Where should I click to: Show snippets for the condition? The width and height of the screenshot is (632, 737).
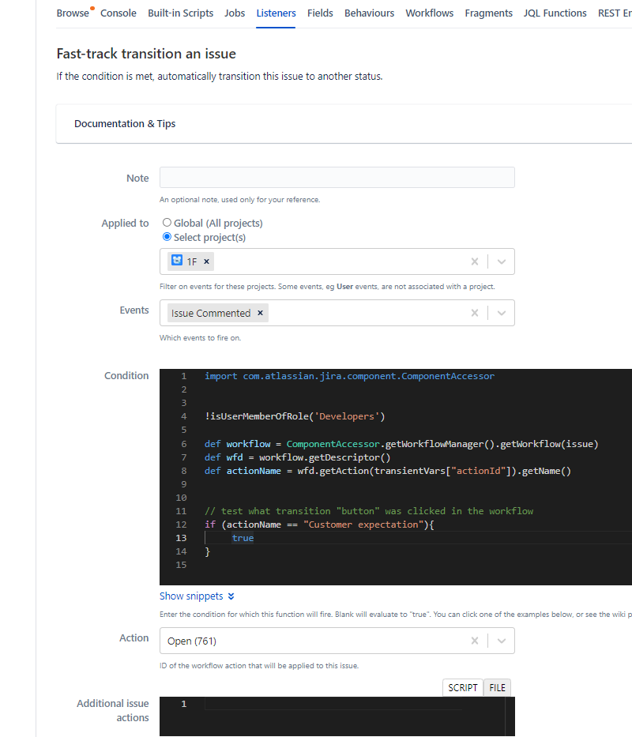(x=191, y=596)
